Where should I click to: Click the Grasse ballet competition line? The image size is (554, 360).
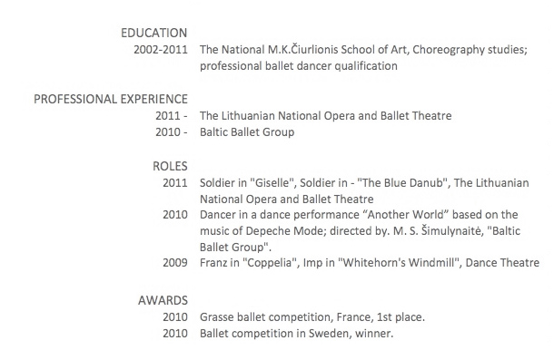point(312,317)
